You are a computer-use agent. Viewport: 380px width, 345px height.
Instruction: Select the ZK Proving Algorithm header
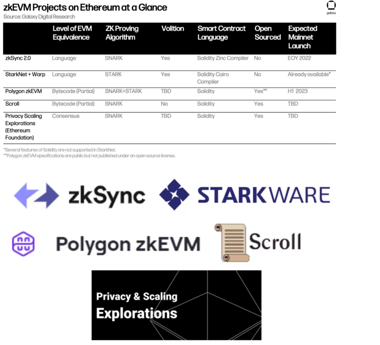[122, 33]
